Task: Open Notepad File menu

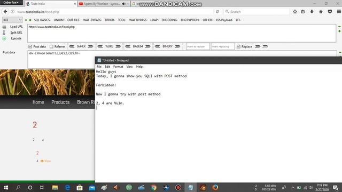Action: 99,67
